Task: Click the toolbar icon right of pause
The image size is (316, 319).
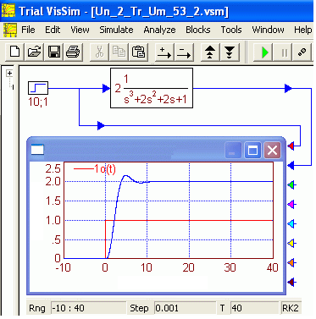Action: click(x=302, y=52)
